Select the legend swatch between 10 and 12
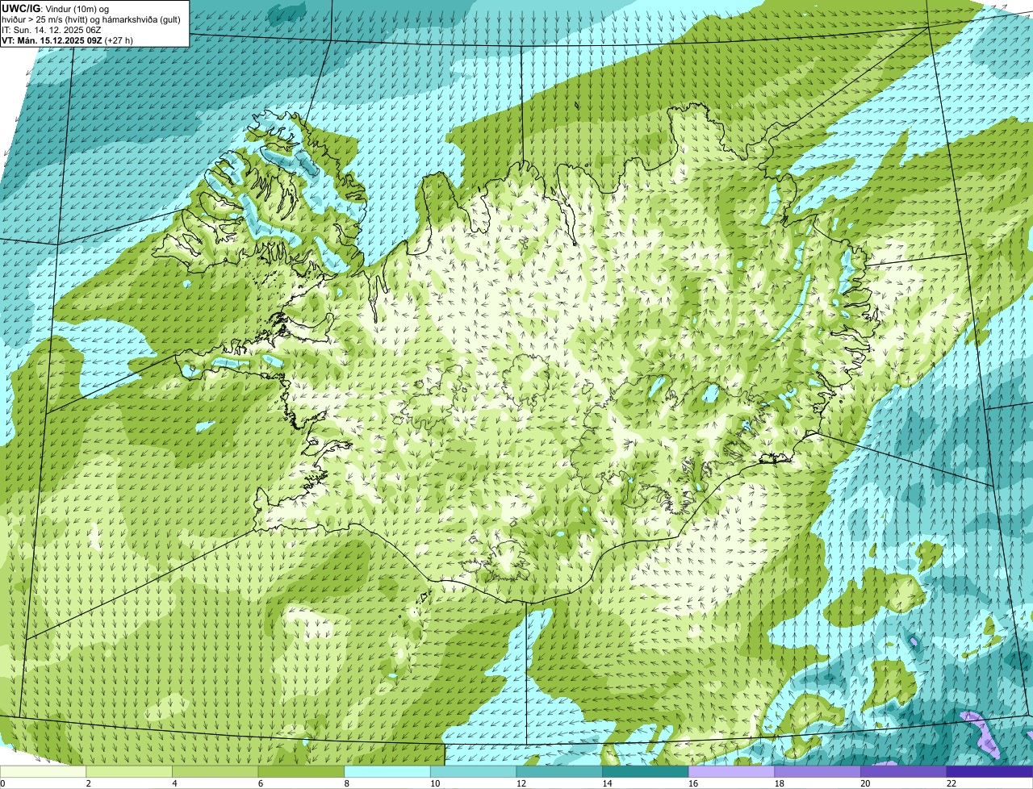1033x789 pixels. pyautogui.click(x=474, y=771)
